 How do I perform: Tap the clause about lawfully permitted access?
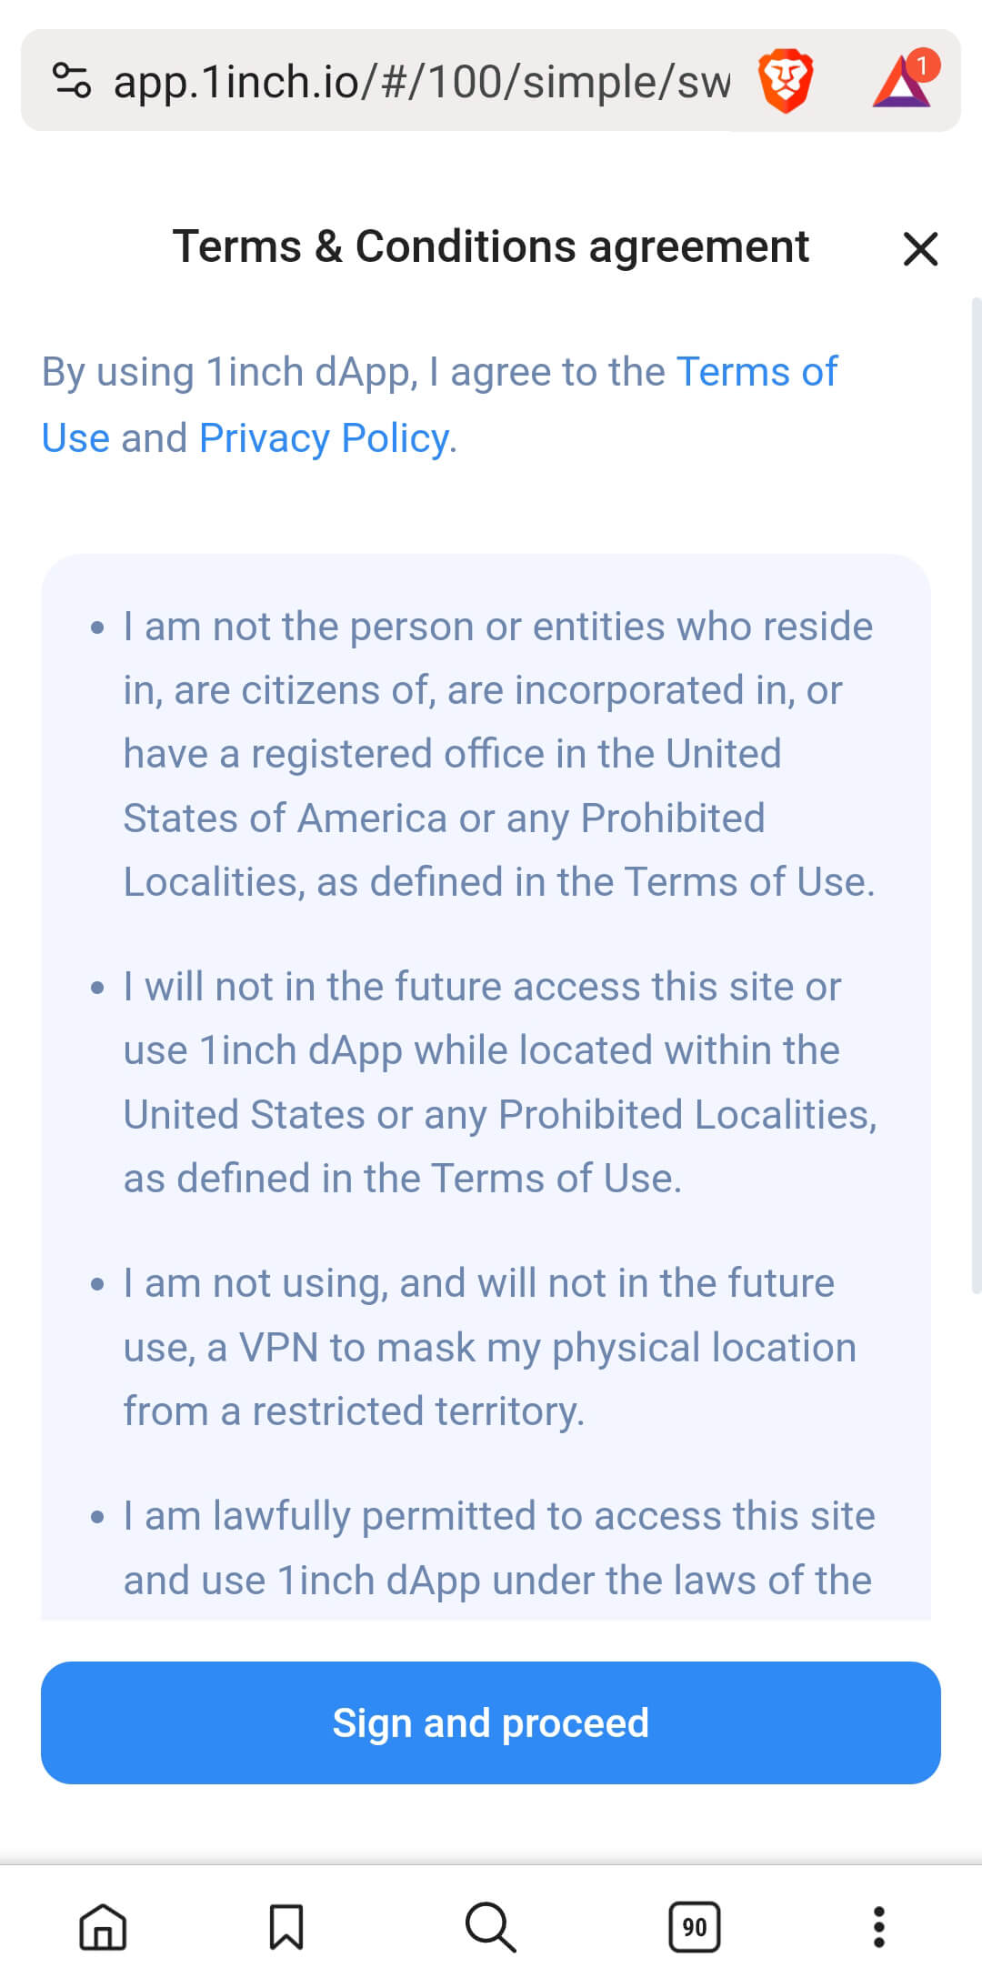(x=498, y=1548)
